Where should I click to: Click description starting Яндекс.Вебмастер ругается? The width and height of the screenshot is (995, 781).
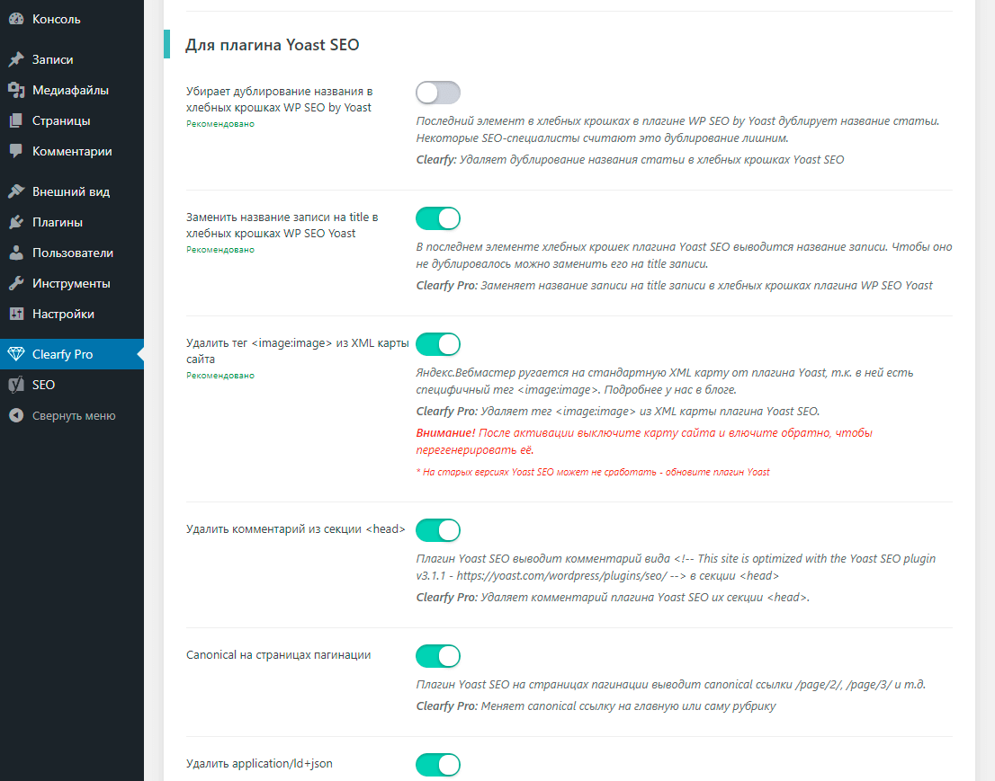coord(665,381)
